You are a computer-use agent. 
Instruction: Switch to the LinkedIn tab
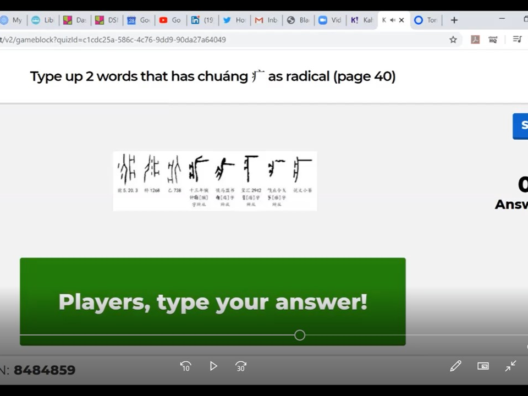point(202,20)
